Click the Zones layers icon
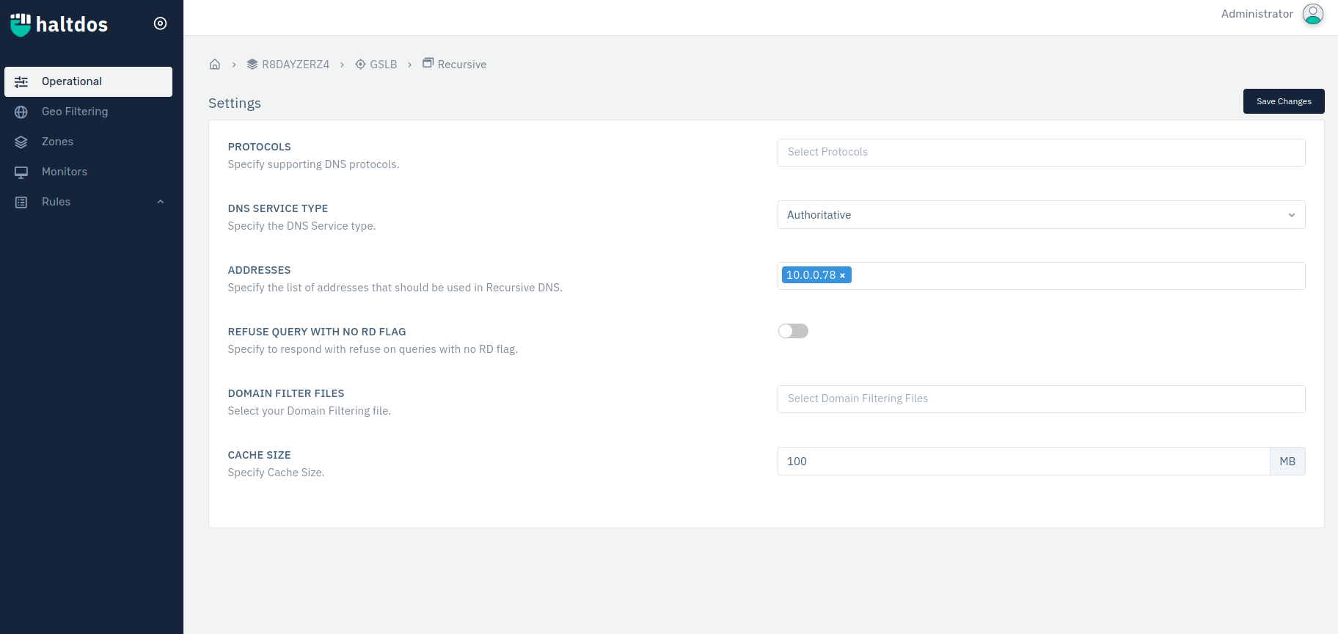This screenshot has height=634, width=1338. [x=21, y=142]
